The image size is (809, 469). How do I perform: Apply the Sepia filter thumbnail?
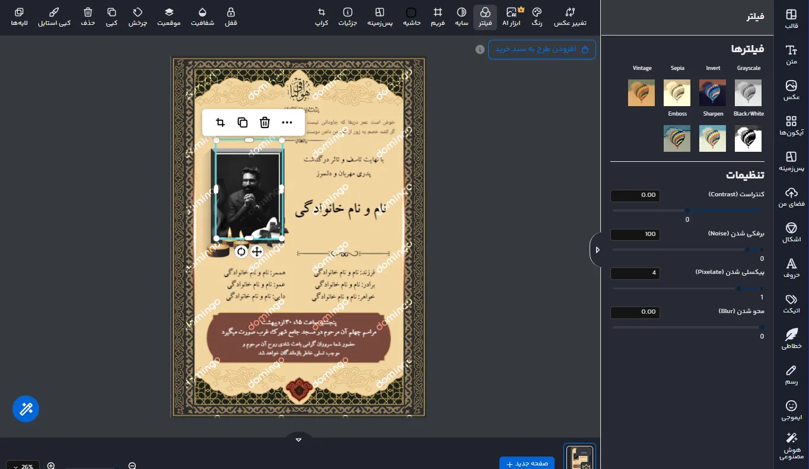[677, 92]
